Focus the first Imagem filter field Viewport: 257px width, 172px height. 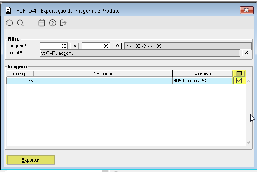pos(53,46)
